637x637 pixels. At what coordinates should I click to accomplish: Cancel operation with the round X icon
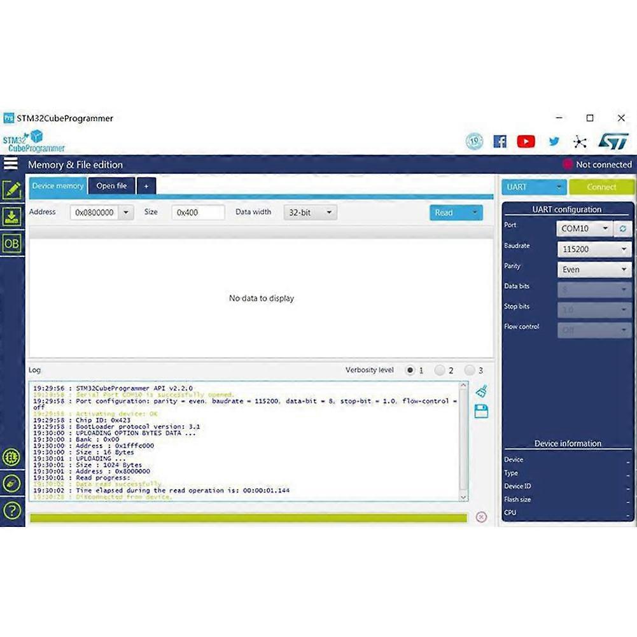click(x=481, y=517)
